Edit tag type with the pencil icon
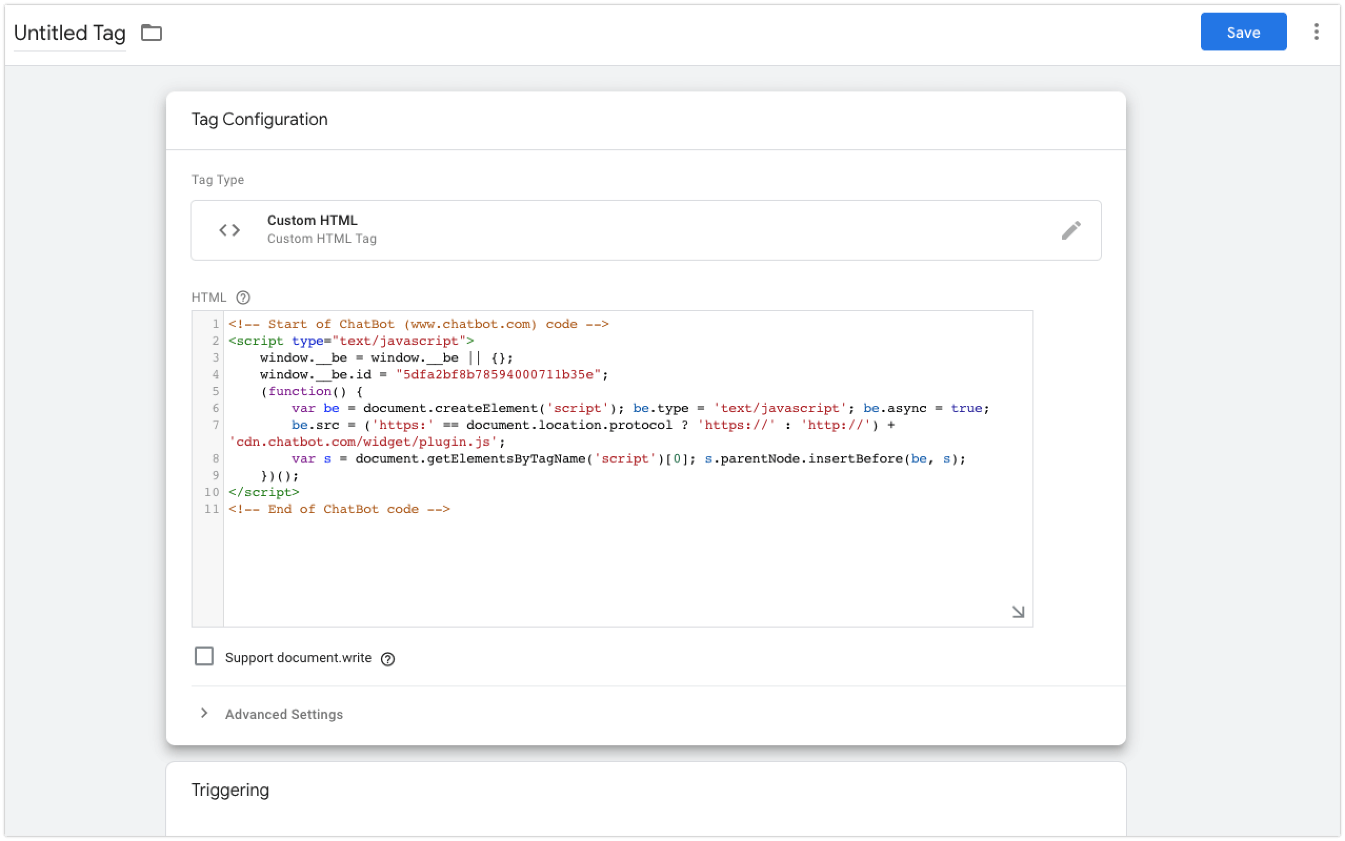The height and width of the screenshot is (841, 1345). pyautogui.click(x=1070, y=230)
